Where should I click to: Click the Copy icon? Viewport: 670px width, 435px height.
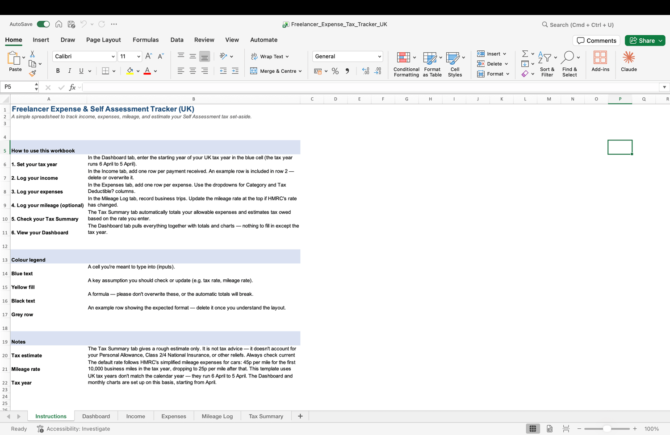point(32,64)
